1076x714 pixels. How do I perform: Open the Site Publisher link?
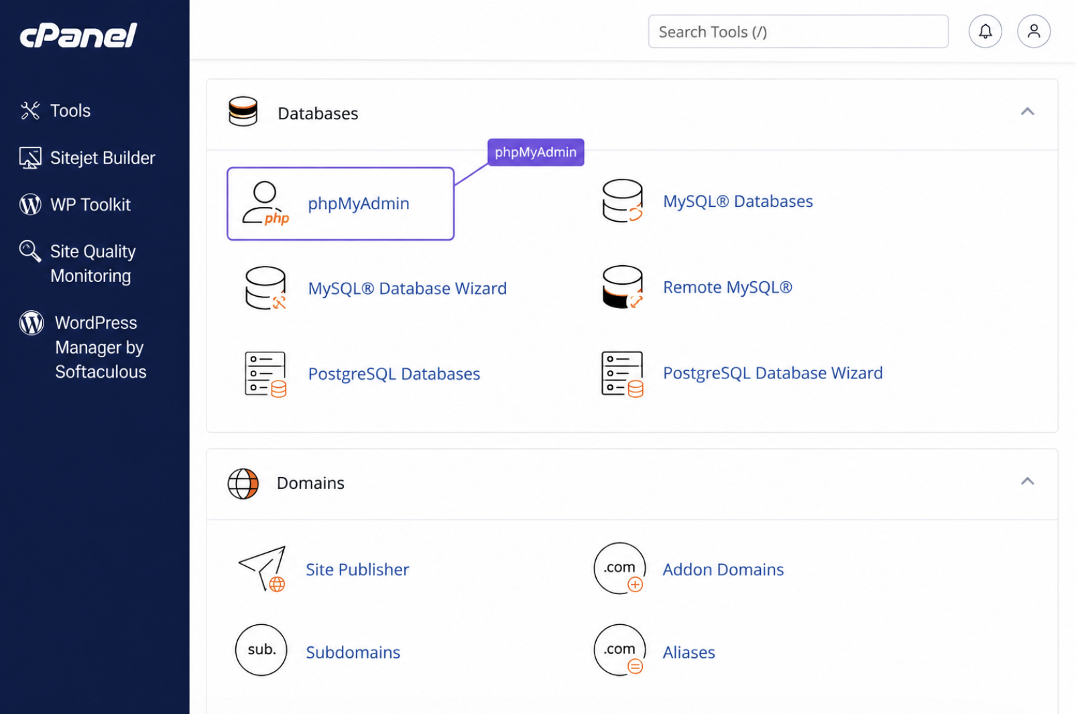[x=357, y=569]
